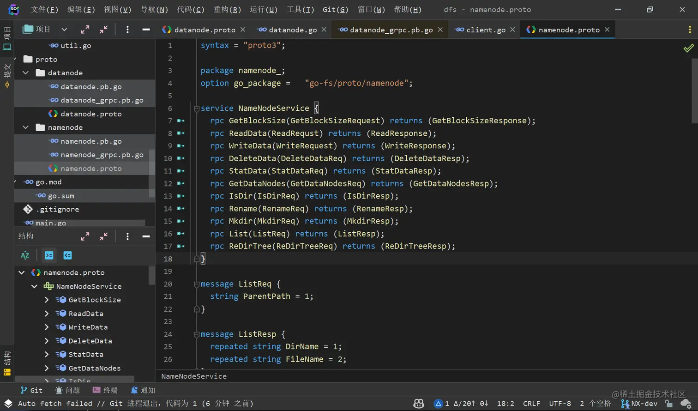Fold the message ListReq block
Image resolution: width=698 pixels, height=411 pixels.
[197, 284]
